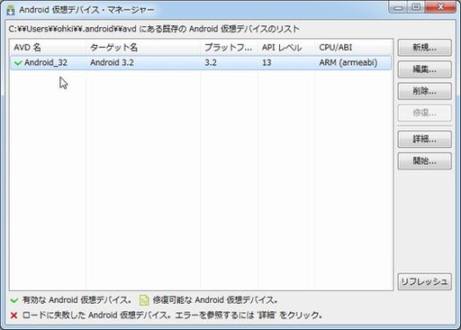The width and height of the screenshot is (461, 330).
Task: Click the valid-device green check legend icon
Action: [x=14, y=300]
